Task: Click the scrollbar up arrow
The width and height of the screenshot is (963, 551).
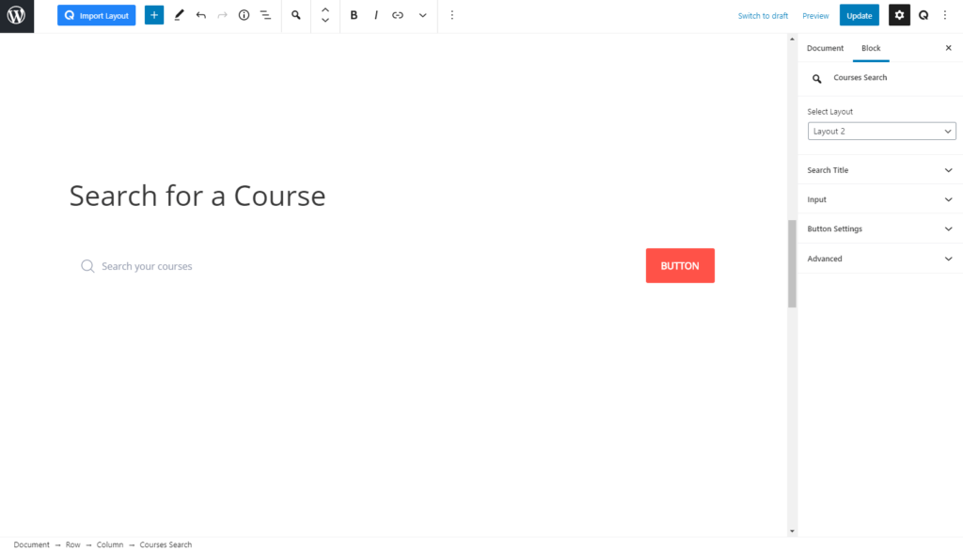Action: [x=792, y=39]
